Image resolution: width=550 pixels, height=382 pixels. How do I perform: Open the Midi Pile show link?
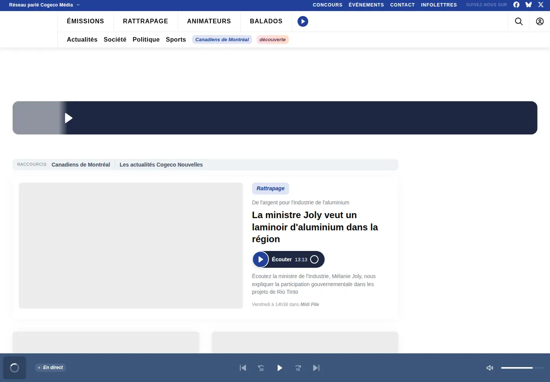[x=310, y=304]
